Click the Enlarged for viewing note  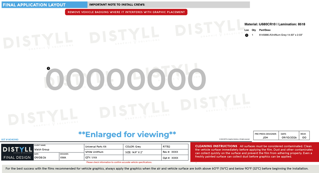(127, 134)
